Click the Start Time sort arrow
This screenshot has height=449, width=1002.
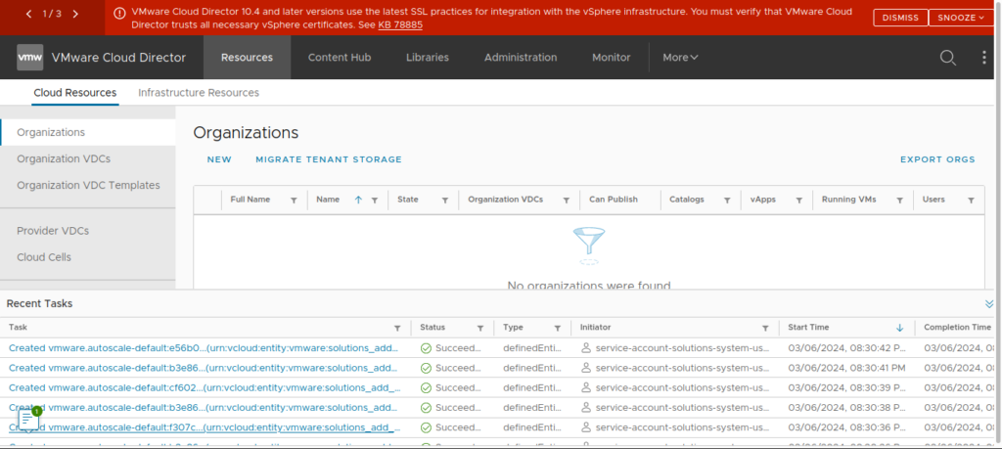click(x=899, y=328)
